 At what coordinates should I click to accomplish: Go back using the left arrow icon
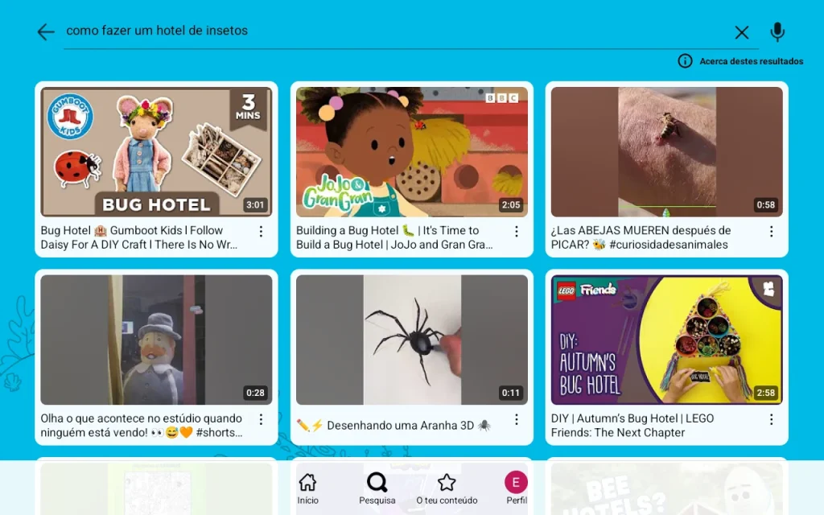[46, 32]
